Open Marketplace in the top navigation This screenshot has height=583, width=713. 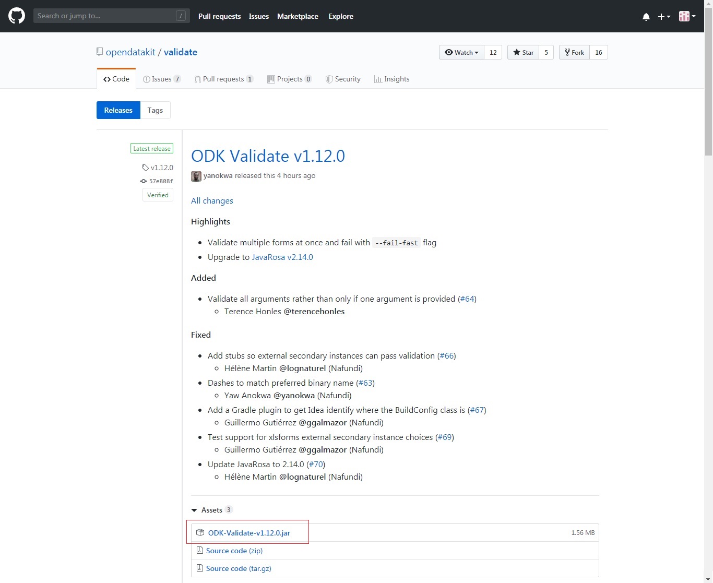(x=298, y=16)
